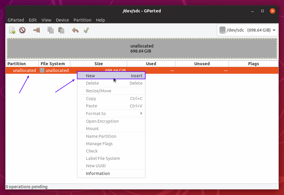Click the Undo last operation icon
284x195 pixels.
click(75, 30)
